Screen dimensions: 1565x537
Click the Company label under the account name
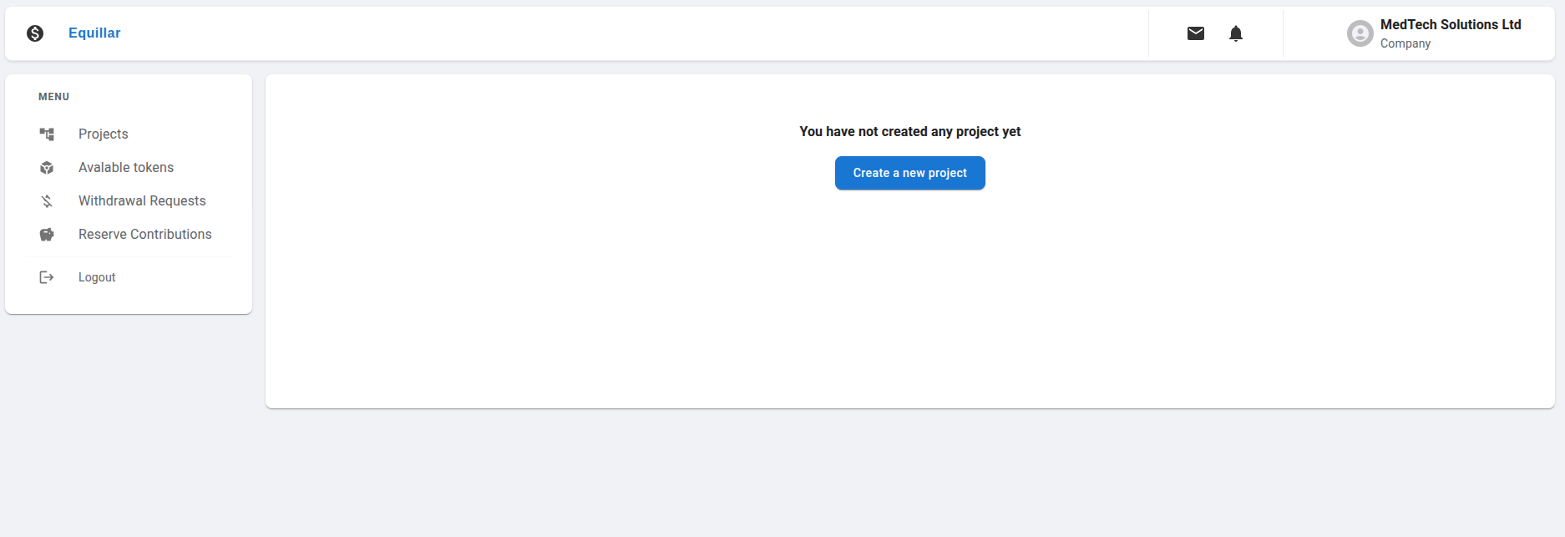point(1405,44)
